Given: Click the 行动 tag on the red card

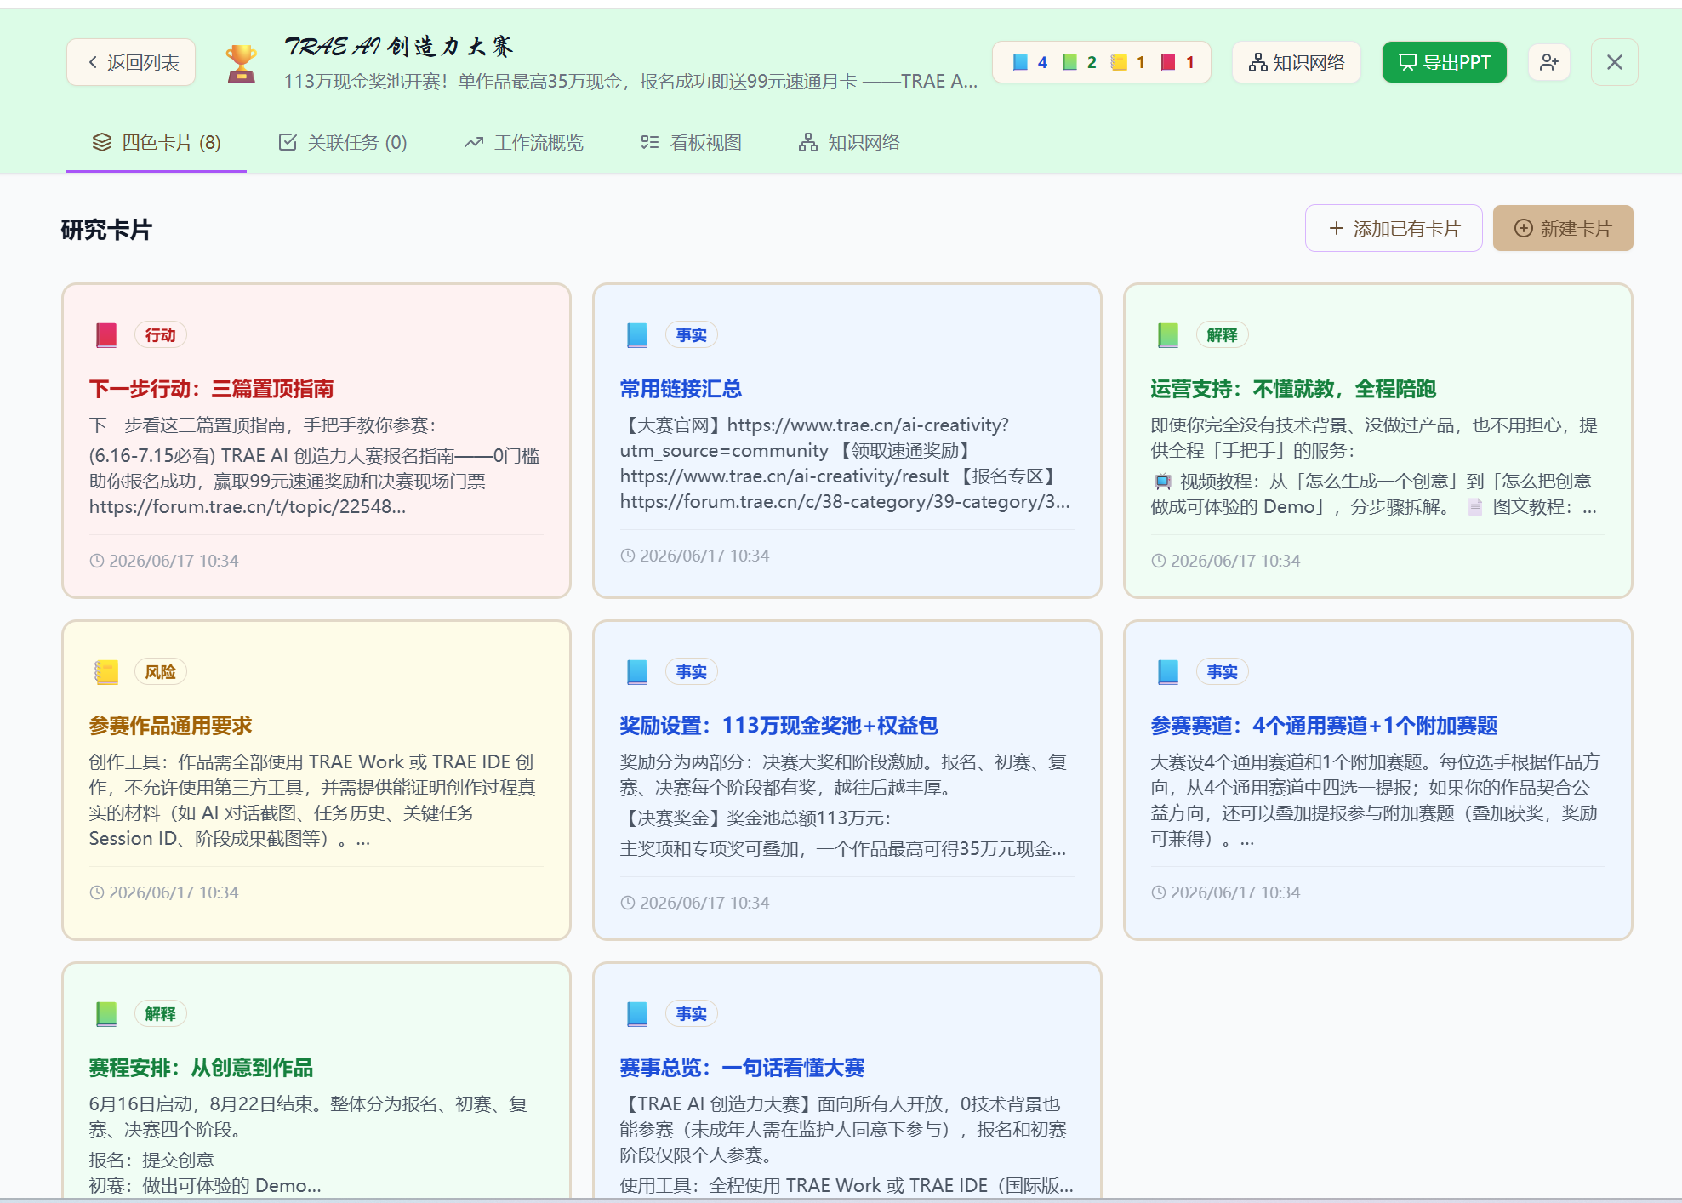Looking at the screenshot, I should click(160, 335).
